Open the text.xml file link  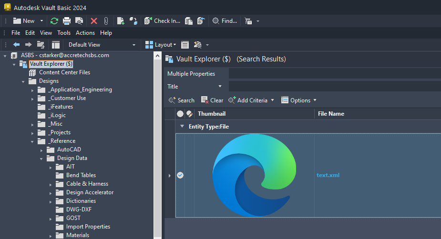tap(328, 175)
